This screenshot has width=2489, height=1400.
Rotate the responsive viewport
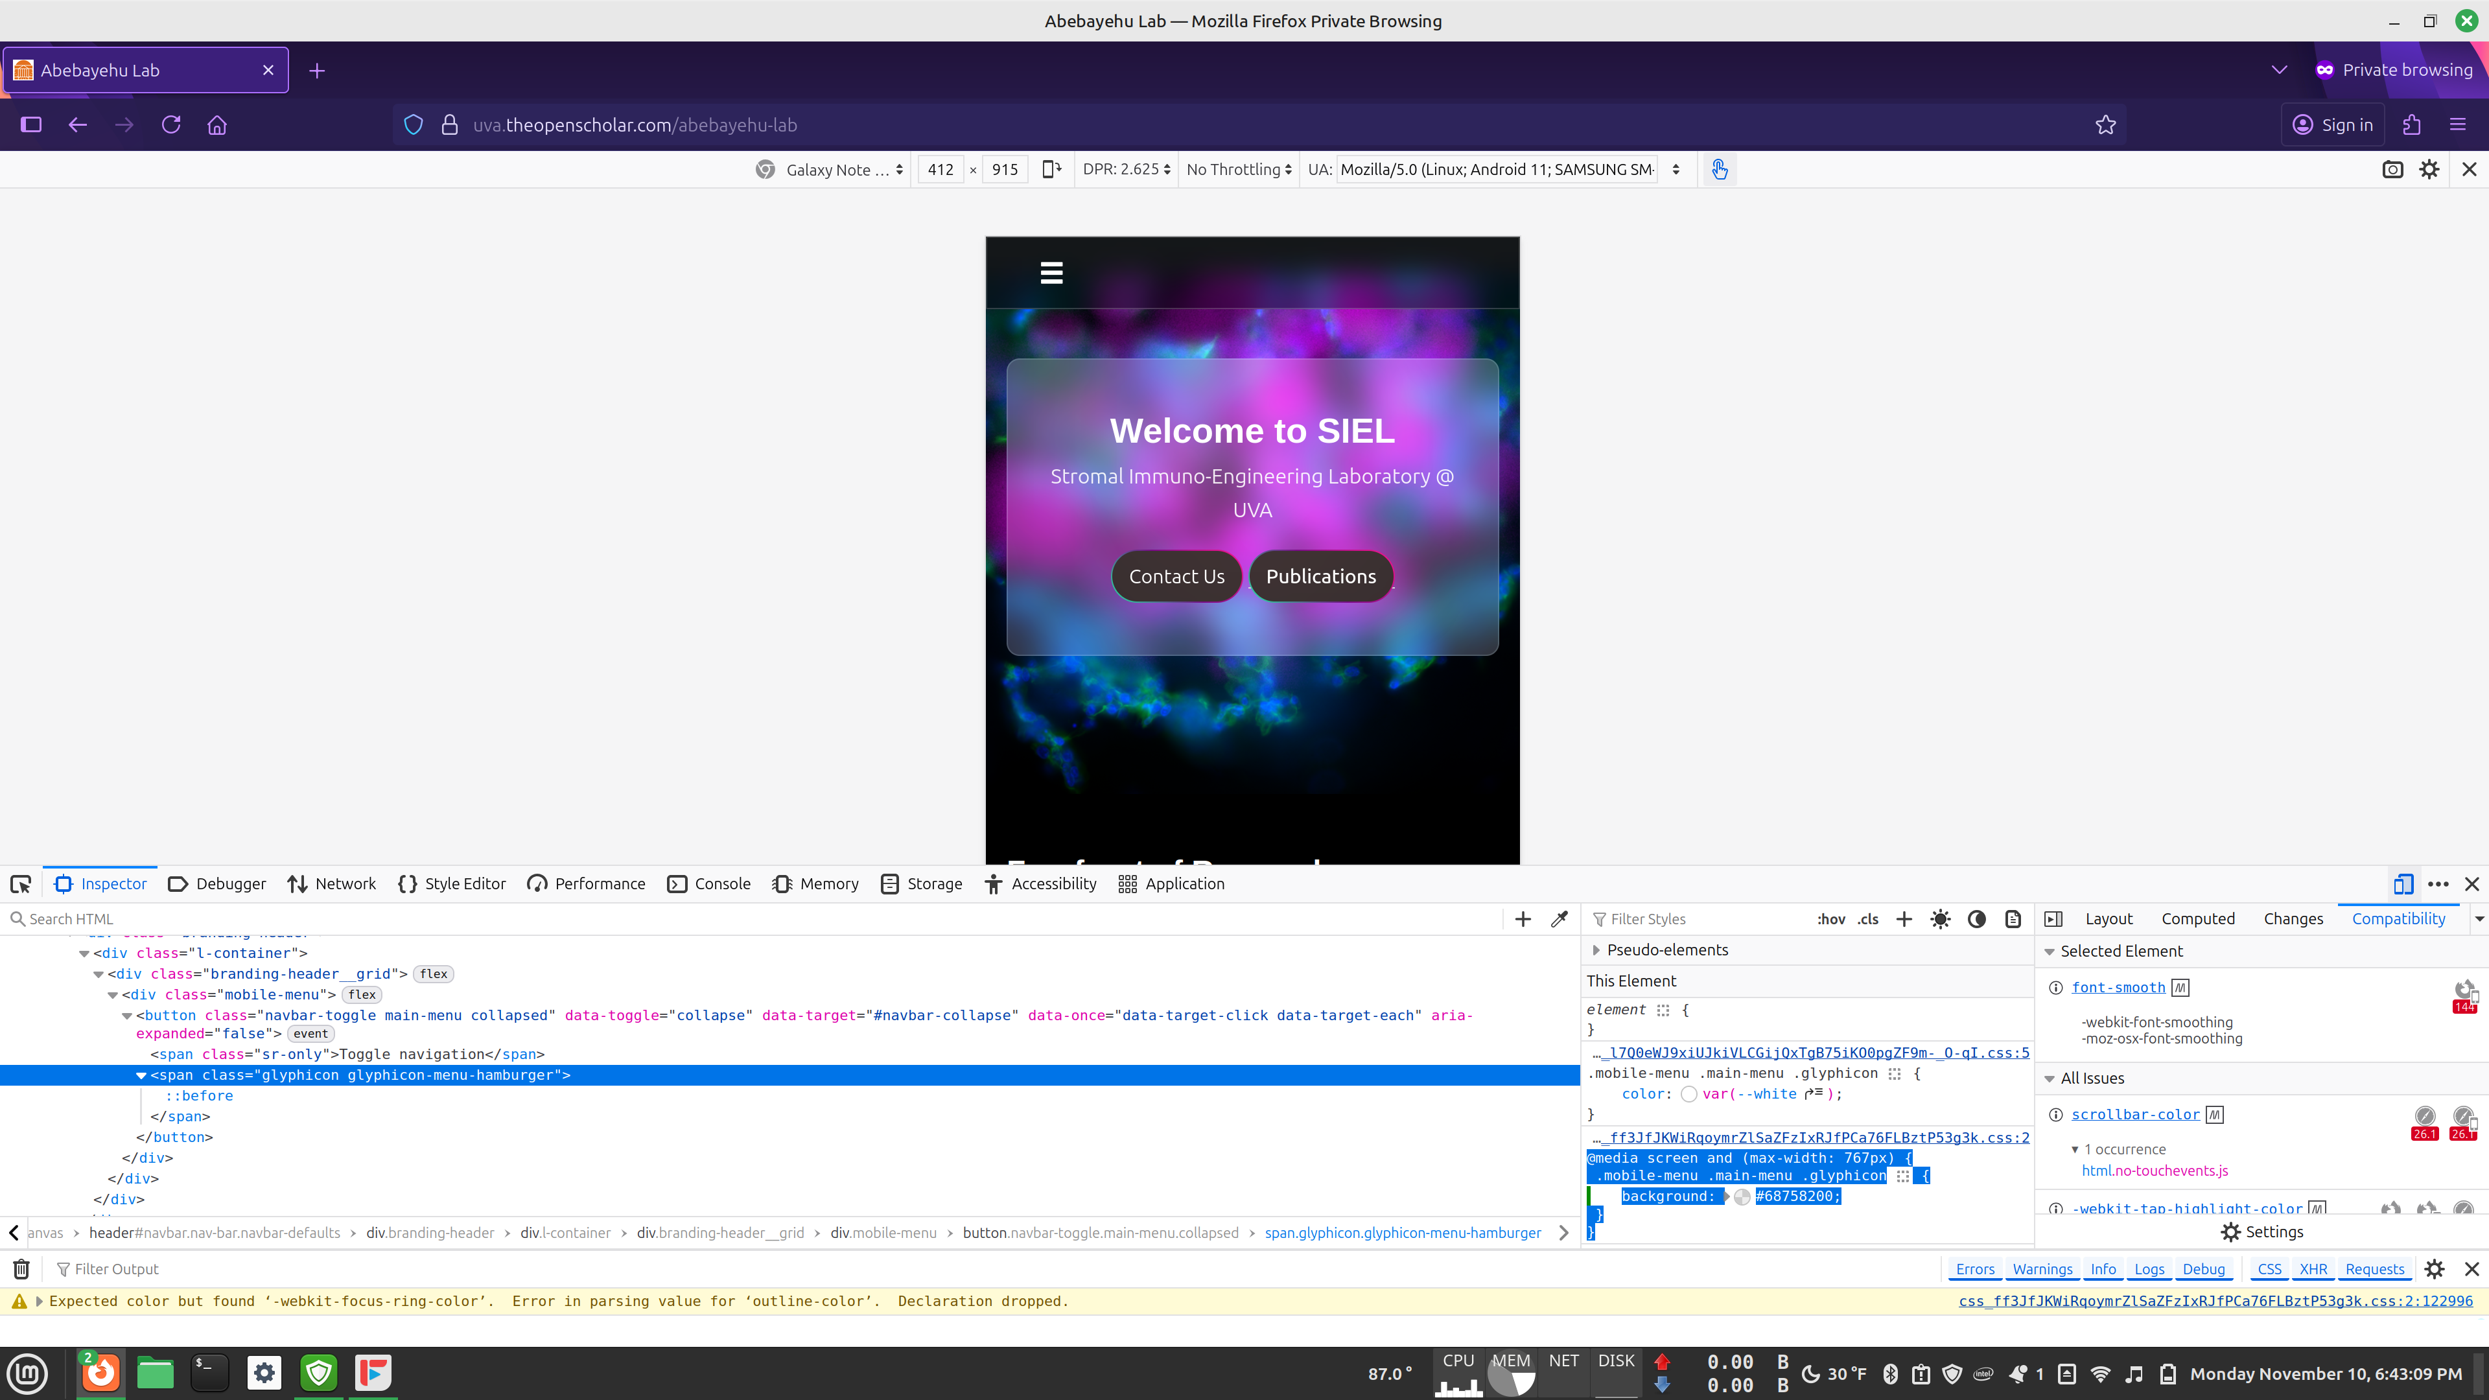click(x=1051, y=170)
